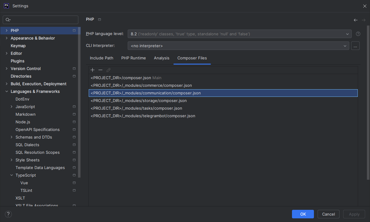Click the remove composer file minus icon
Screen dimensions: 370x222
[100, 70]
